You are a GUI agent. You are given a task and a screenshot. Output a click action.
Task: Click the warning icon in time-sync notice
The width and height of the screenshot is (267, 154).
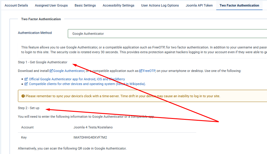[23, 96]
